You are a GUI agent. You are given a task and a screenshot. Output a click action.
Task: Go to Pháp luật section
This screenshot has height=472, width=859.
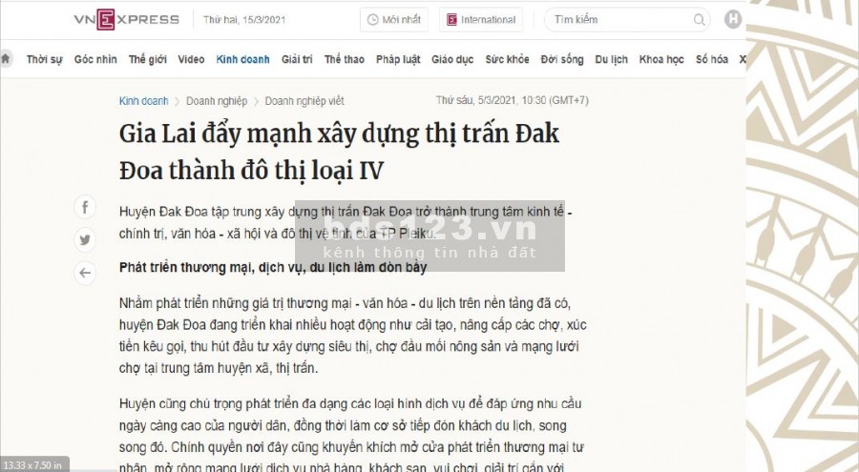tap(397, 59)
